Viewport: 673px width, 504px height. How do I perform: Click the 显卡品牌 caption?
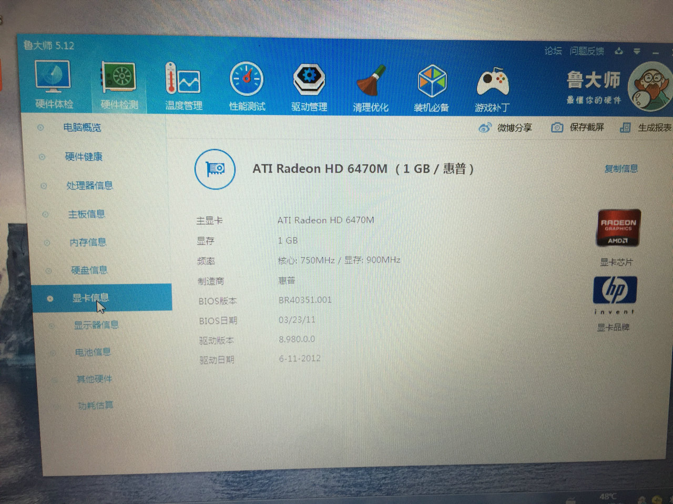[x=613, y=327]
